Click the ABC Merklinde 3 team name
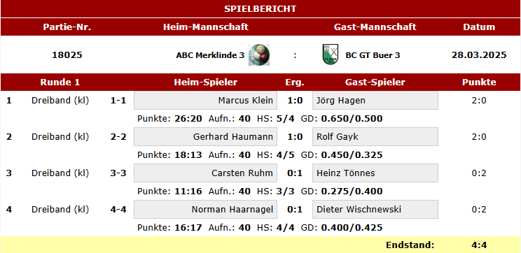 point(210,55)
